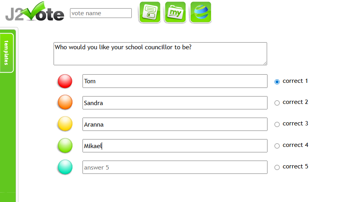Open the 'my' files folder icon
Image resolution: width=350 pixels, height=202 pixels.
pos(175,13)
